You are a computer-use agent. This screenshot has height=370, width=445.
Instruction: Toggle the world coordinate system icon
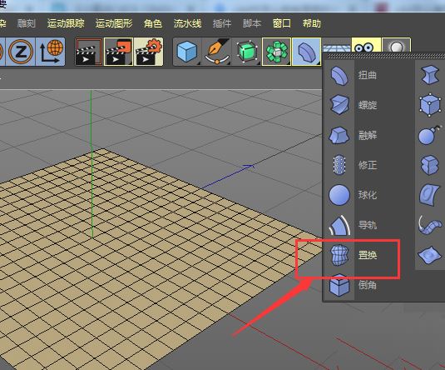coord(50,52)
